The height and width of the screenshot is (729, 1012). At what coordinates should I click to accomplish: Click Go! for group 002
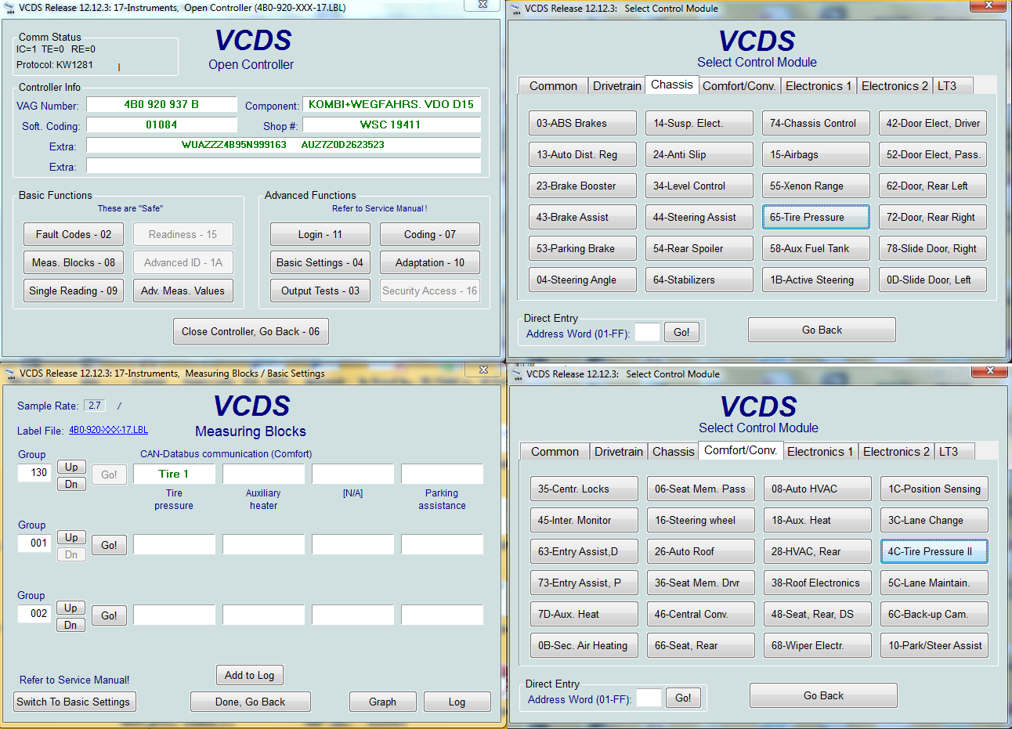[109, 615]
